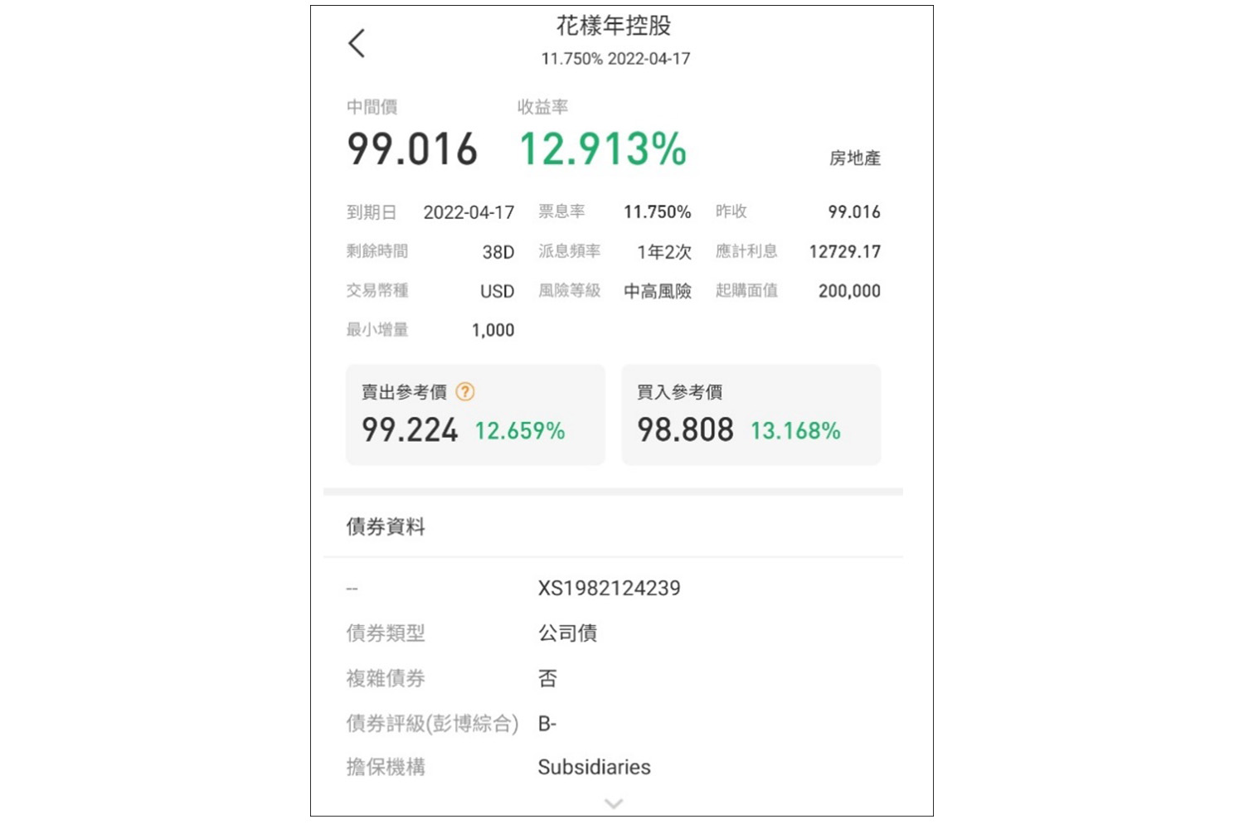This screenshot has height=829, width=1244.
Task: Click the 債券評級(彭博綜合) label
Action: pyautogui.click(x=432, y=724)
